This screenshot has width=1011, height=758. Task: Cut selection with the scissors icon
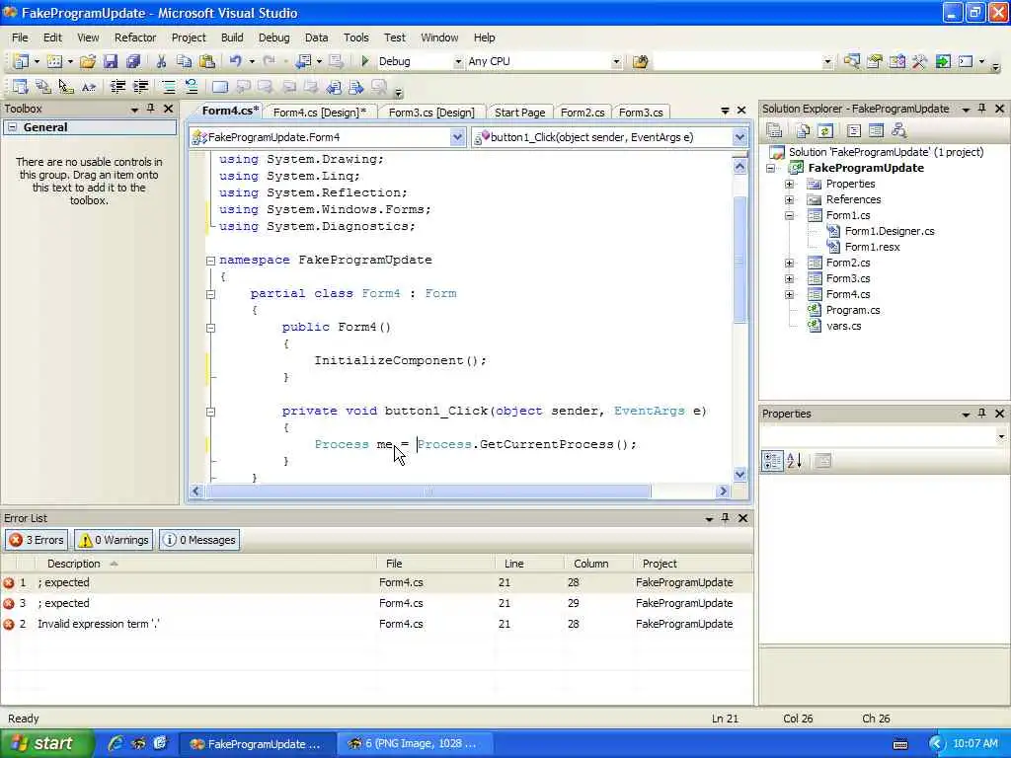tap(161, 61)
